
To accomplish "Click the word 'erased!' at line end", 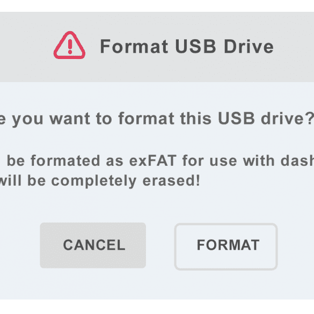I will pyautogui.click(x=171, y=181).
